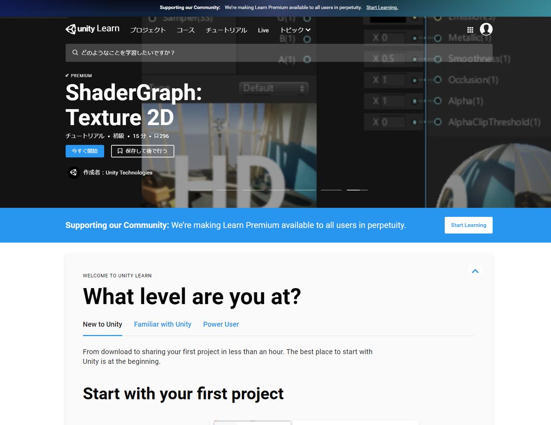Select the last highlighted carousel slide indicator
This screenshot has width=551, height=425.
(x=357, y=190)
